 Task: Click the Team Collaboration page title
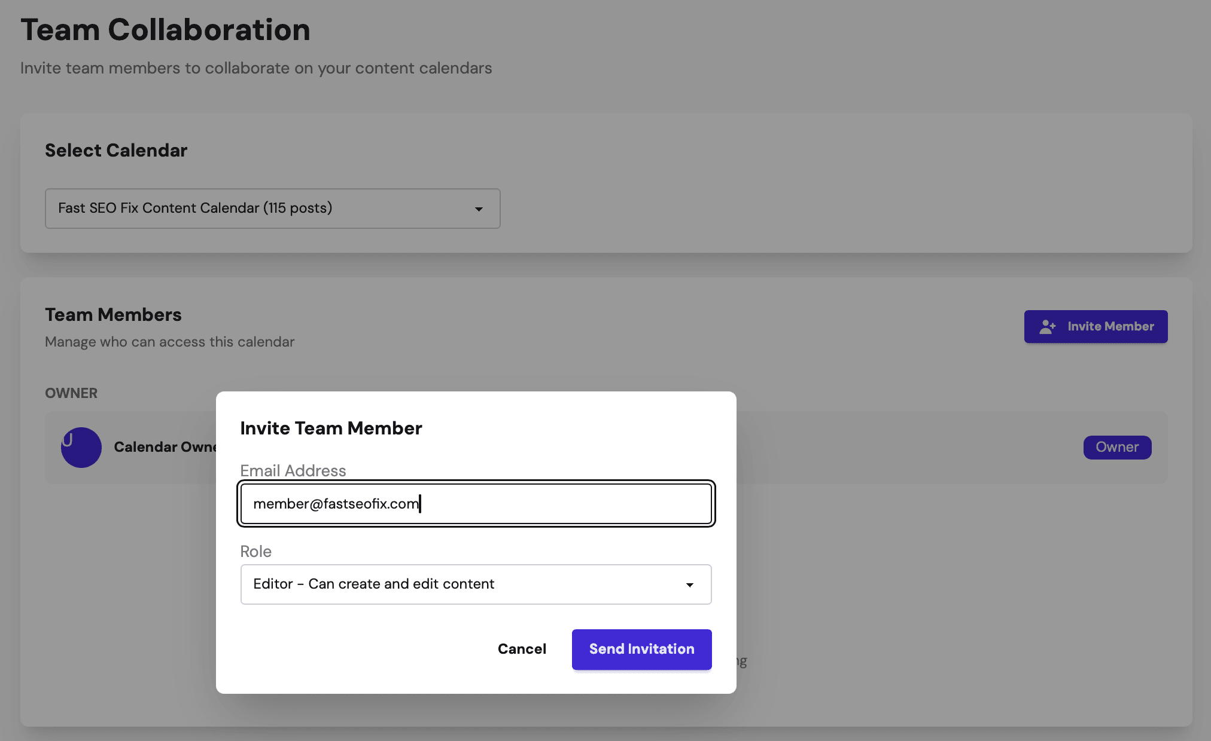click(x=166, y=29)
